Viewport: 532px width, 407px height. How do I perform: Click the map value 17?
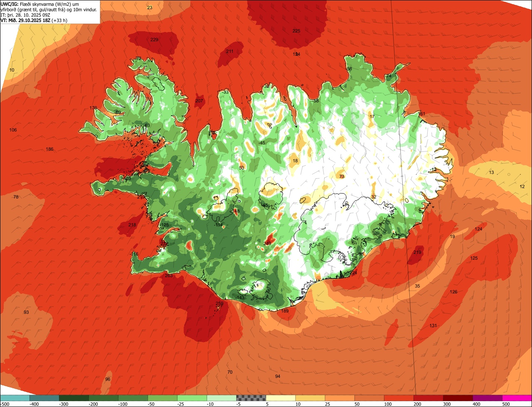(372, 117)
